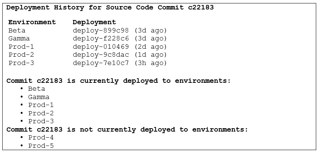Image resolution: width=320 pixels, height=152 pixels.
Task: Open the deploy-f228c6 deployment entry
Action: click(x=100, y=39)
